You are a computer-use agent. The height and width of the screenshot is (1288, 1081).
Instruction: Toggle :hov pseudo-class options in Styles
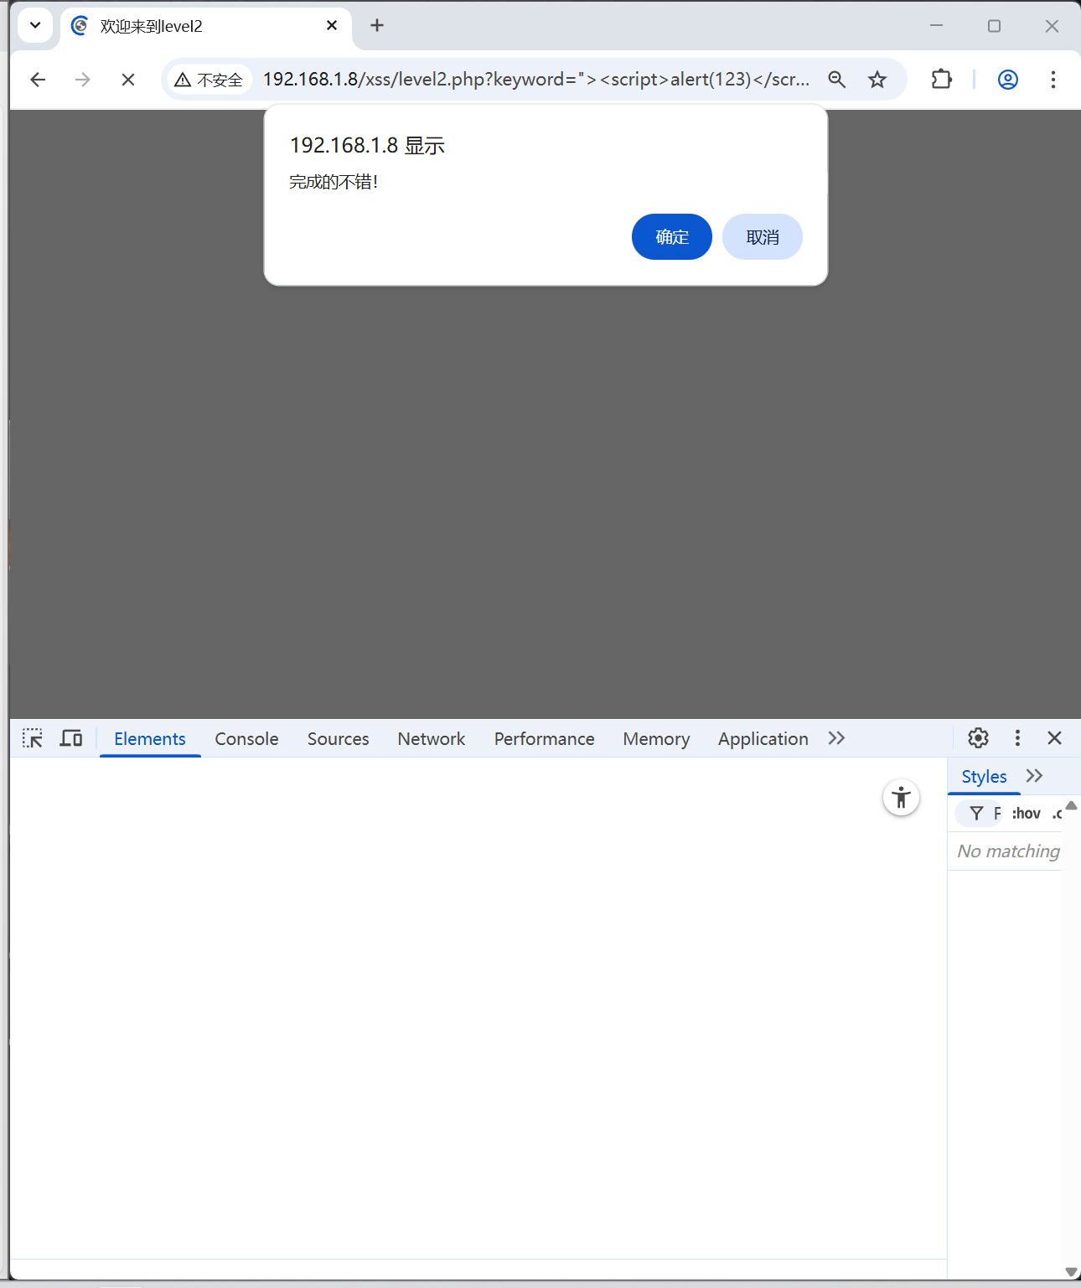[x=1024, y=813]
